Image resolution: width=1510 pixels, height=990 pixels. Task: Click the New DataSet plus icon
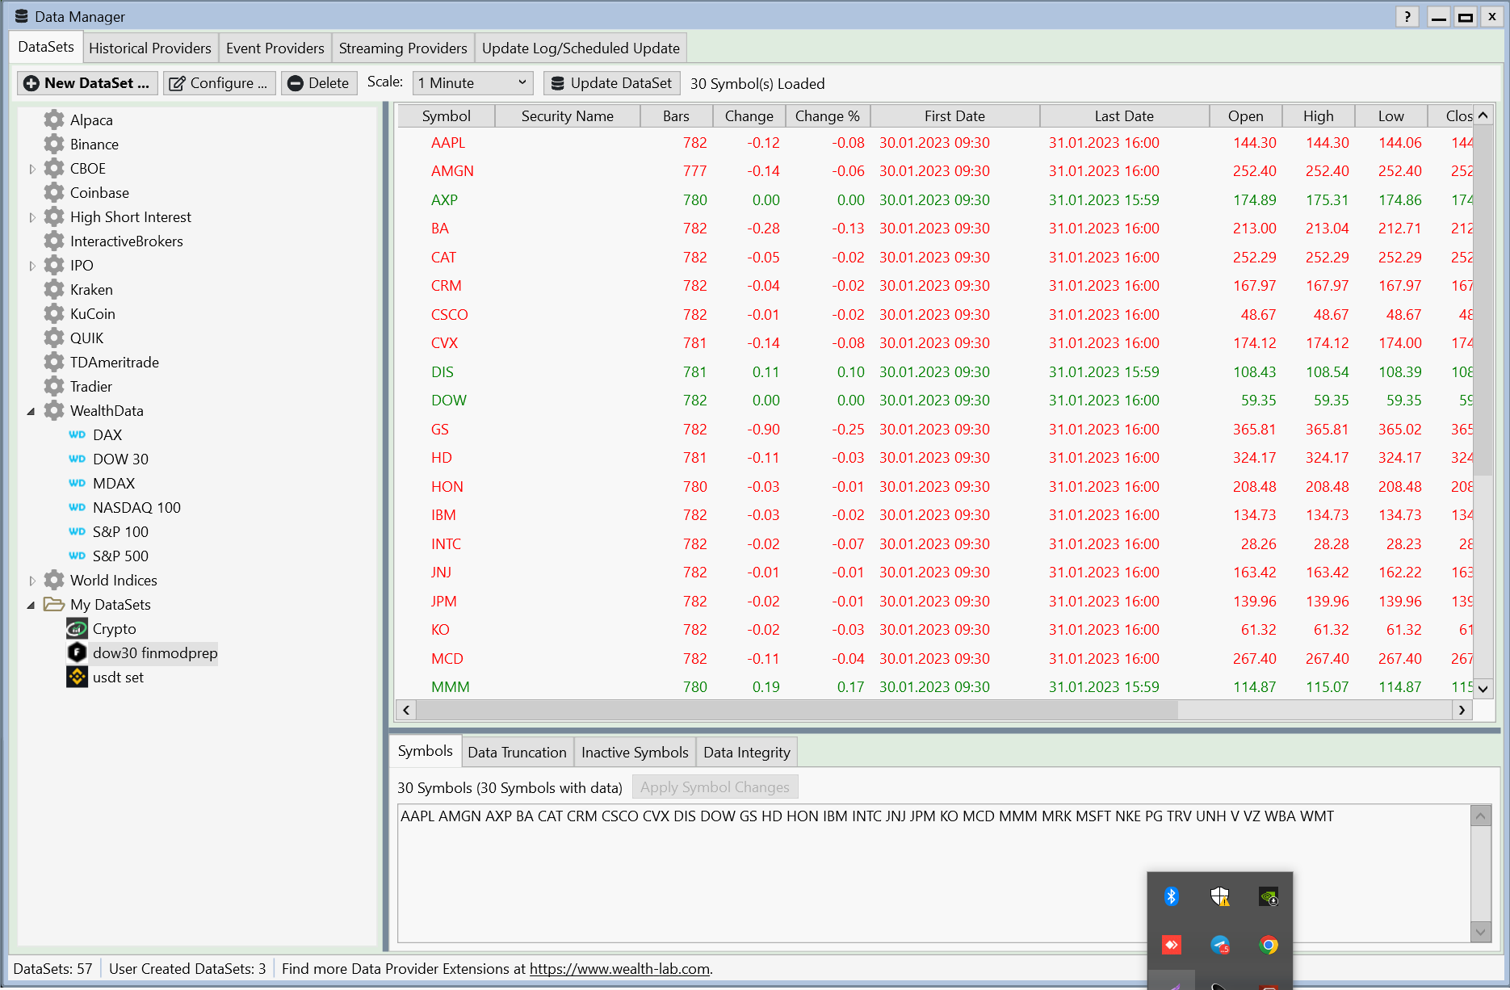(x=31, y=83)
